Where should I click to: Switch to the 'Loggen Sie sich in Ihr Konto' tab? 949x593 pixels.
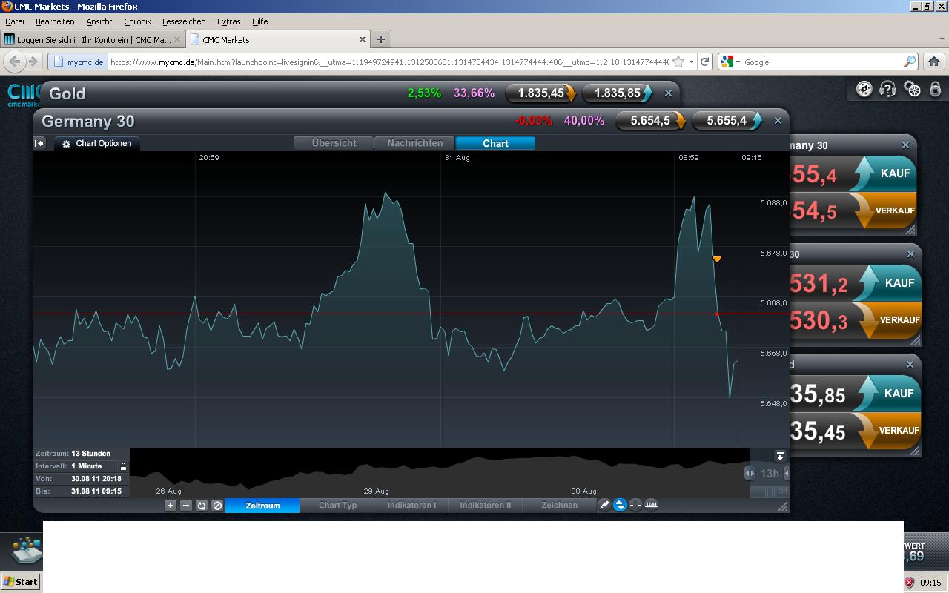pyautogui.click(x=93, y=39)
